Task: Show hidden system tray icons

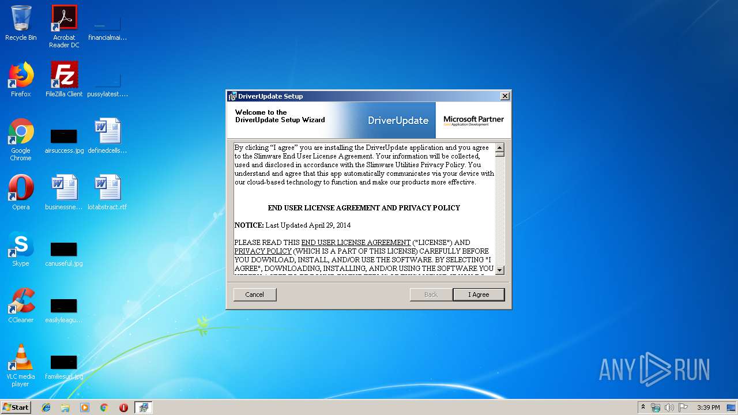Action: pyautogui.click(x=643, y=408)
